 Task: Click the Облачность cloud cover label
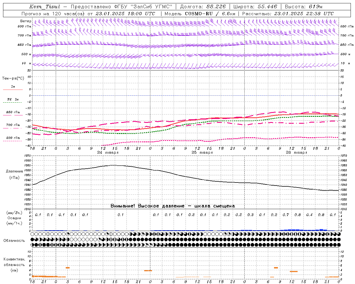click(14, 241)
